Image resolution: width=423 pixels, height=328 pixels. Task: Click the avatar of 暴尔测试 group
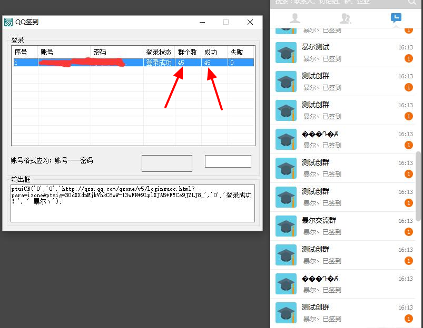pos(286,53)
